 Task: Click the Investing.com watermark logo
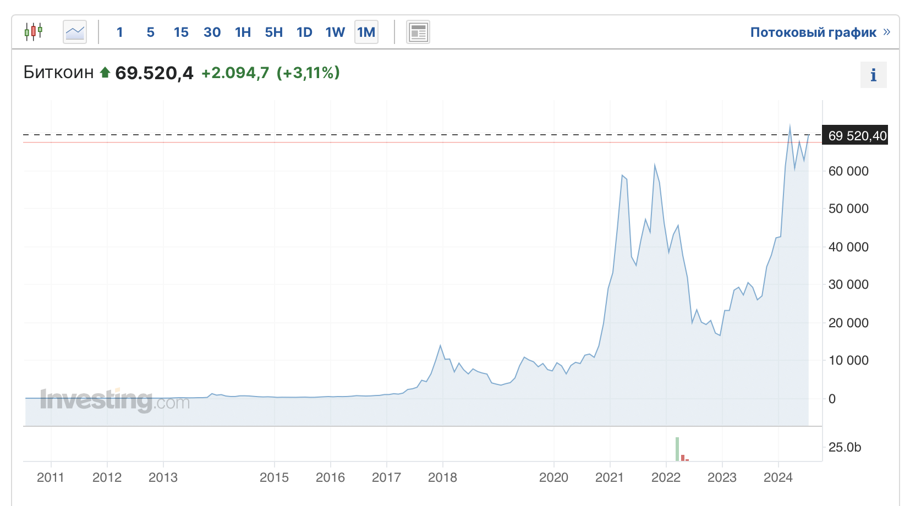[x=115, y=400]
